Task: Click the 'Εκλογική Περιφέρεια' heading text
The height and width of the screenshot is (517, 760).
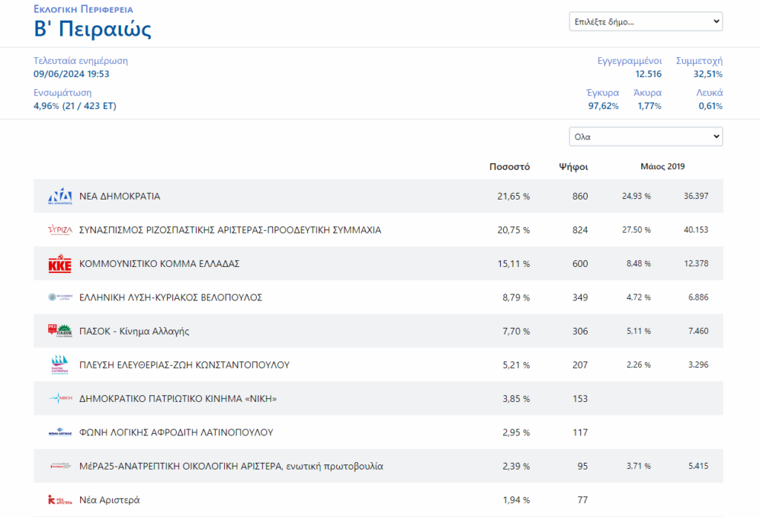Action: [83, 9]
